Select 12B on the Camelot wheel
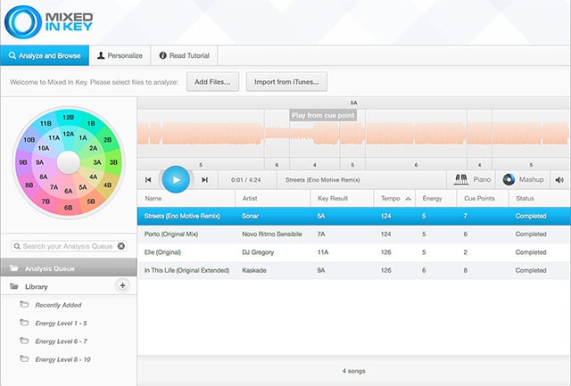This screenshot has width=571, height=386. pos(68,117)
